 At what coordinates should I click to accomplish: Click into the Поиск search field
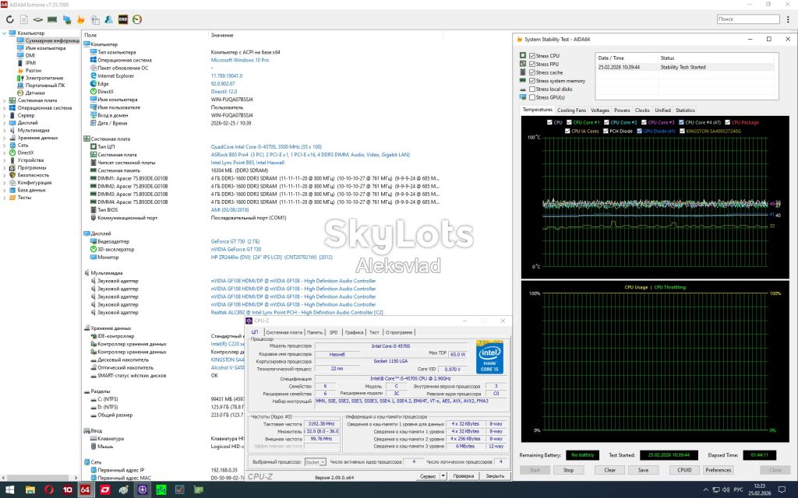747,19
